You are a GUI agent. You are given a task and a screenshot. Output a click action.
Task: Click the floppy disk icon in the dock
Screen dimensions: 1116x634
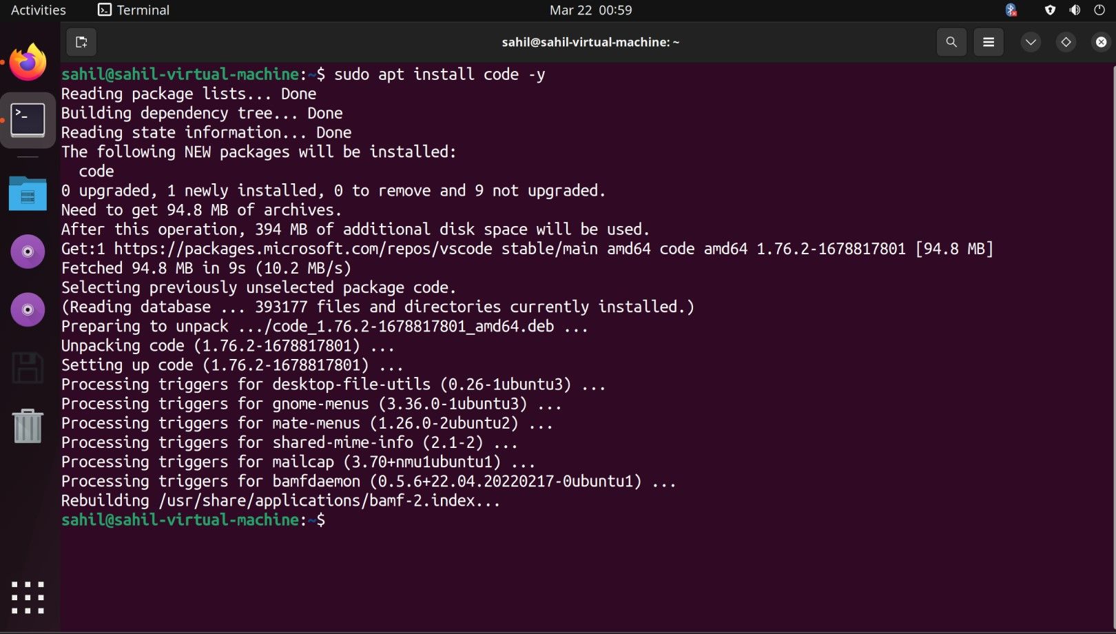coord(28,368)
